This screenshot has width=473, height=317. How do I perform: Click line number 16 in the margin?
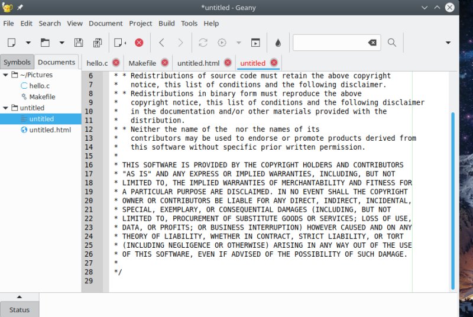tap(89, 165)
